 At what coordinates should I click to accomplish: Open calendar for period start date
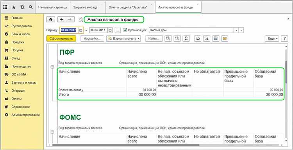click(81, 30)
